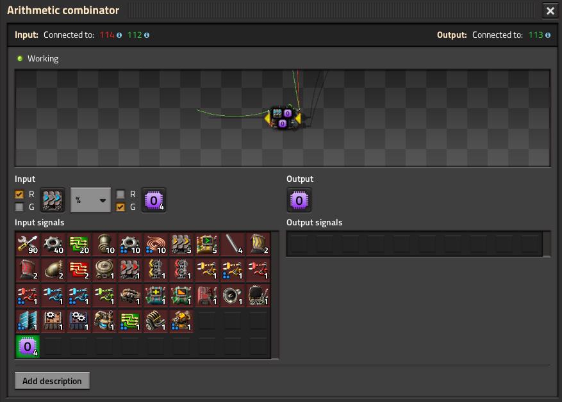Select the copper cable signal
The image size is (562, 402).
click(x=156, y=245)
